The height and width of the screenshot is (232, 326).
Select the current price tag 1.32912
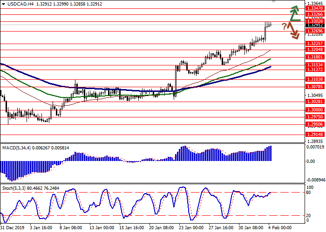(315, 26)
